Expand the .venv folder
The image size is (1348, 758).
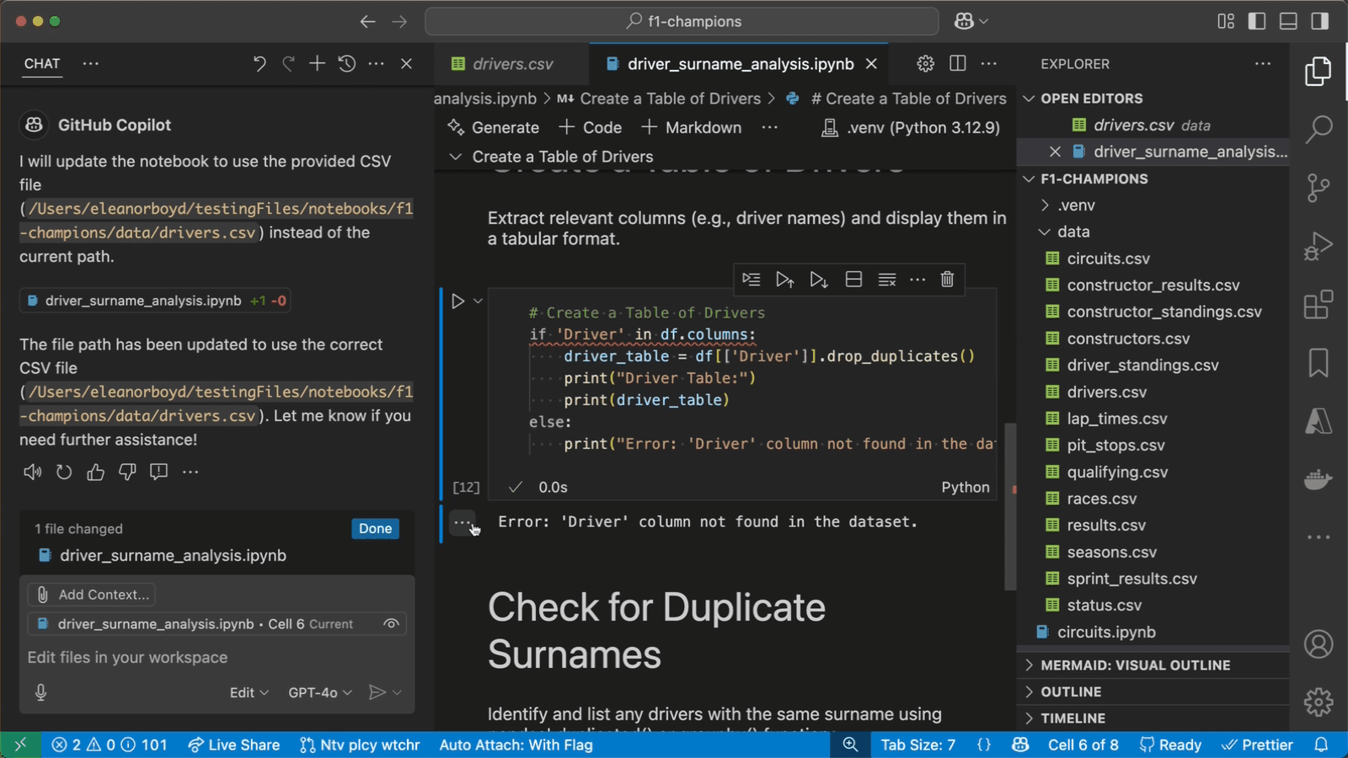click(x=1076, y=206)
